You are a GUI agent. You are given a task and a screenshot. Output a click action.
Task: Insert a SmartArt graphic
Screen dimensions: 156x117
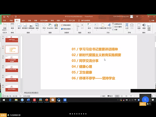pyautogui.click(x=50, y=26)
